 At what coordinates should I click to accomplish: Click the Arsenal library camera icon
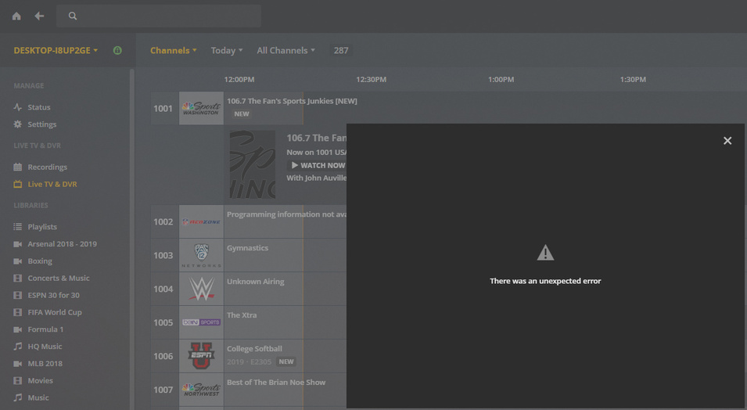pos(18,244)
